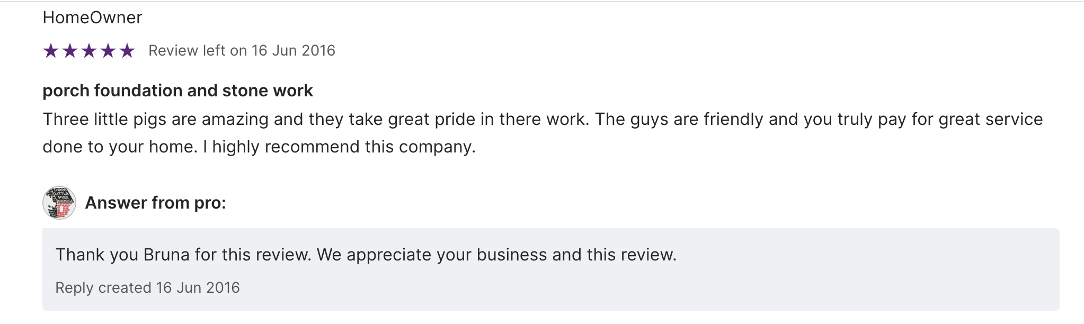Viewport: 1084px width, 324px height.
Task: Open the "porch foundation and stone work" title
Action: point(177,91)
